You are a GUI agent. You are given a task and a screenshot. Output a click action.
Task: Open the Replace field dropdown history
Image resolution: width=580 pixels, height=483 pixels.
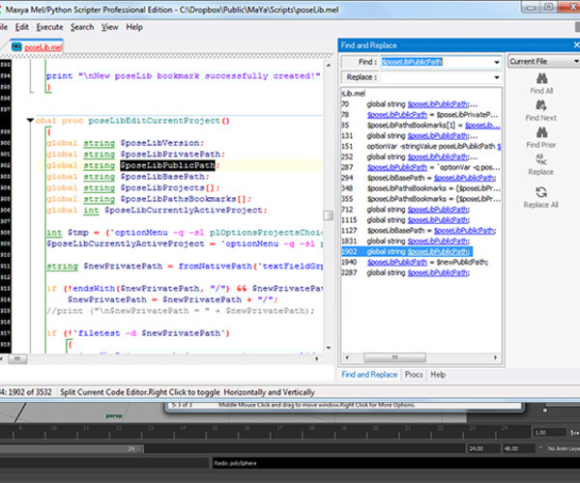click(496, 76)
